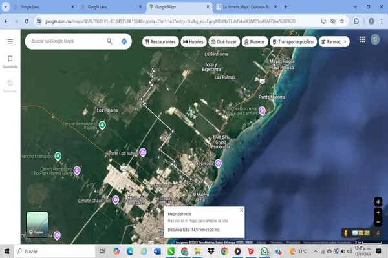Zoom out on the map
This screenshot has height=258, width=388.
tap(378, 221)
